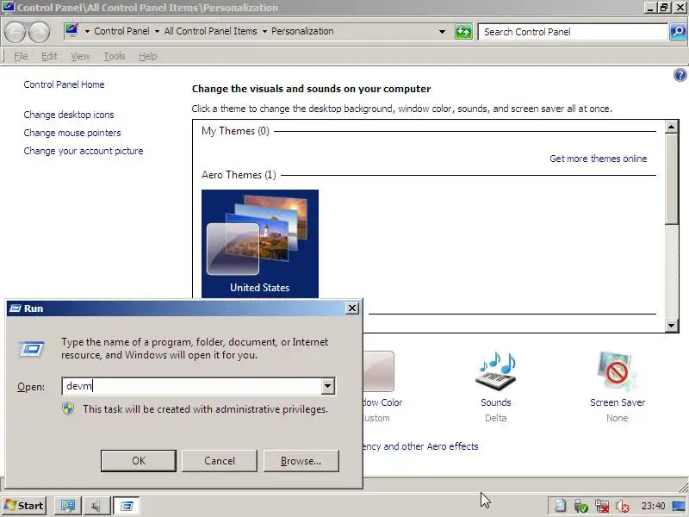Viewport: 689px width, 517px height.
Task: Click the tray document magnifier icon
Action: (x=560, y=506)
